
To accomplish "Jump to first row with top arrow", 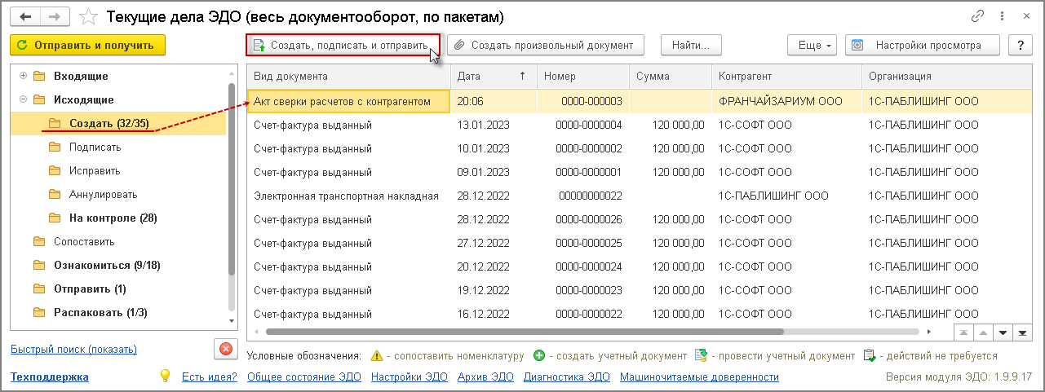I will coord(963,333).
